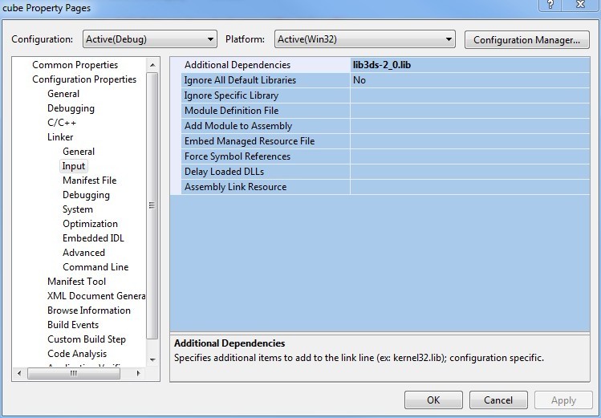Click the Force Symbol References row
The height and width of the screenshot is (418, 601).
pyautogui.click(x=380, y=156)
